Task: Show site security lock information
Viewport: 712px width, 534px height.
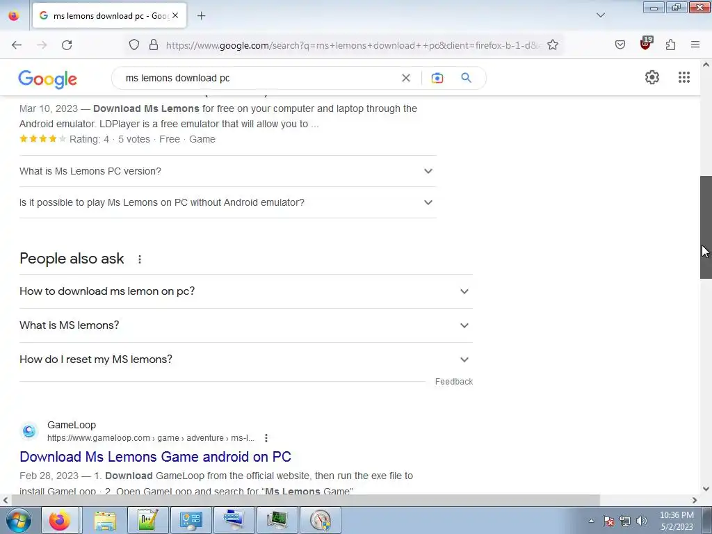Action: pyautogui.click(x=154, y=45)
